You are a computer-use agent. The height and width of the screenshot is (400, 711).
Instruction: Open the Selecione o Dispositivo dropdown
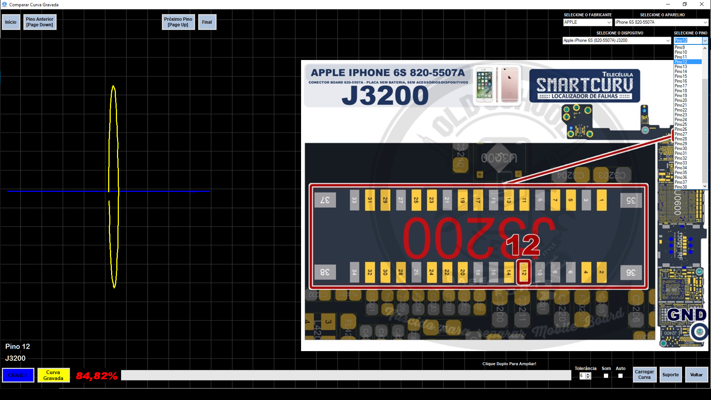[x=617, y=40]
